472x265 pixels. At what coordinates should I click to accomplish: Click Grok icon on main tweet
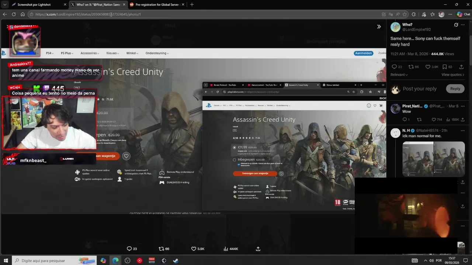tap(456, 25)
